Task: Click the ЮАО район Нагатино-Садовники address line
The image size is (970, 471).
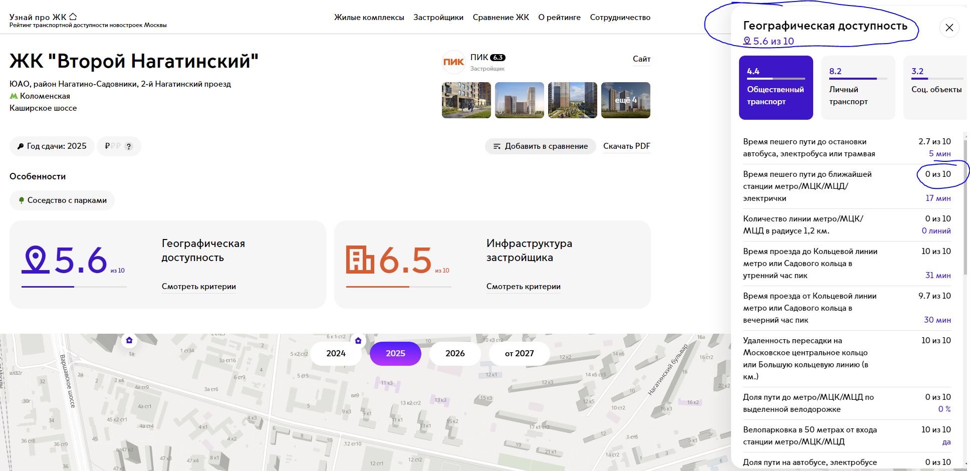Action: (x=120, y=84)
